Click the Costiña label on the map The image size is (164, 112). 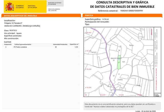coord(120,80)
